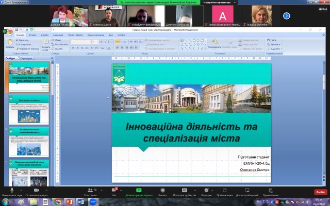Viewport: 330px width, 206px height.
Task: Toggle Показать субтитры captions button
Action: [x=185, y=191]
